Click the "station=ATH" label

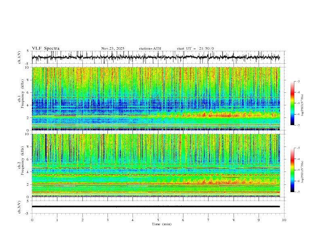[x=150, y=48]
